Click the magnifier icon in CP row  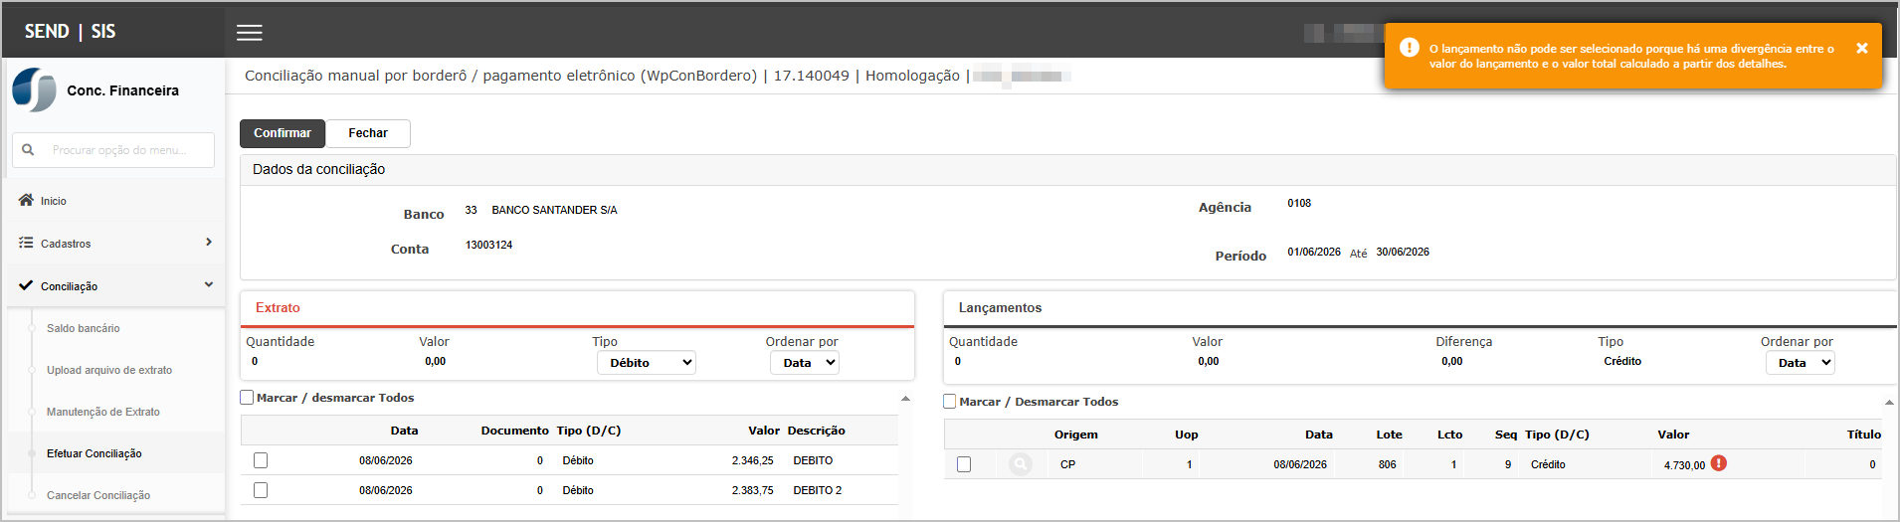(1021, 464)
